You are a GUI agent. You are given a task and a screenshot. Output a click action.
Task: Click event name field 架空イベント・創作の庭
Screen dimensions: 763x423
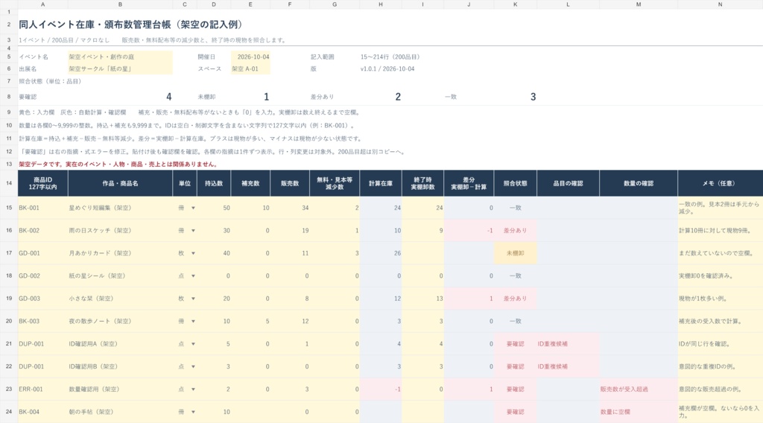click(x=120, y=57)
